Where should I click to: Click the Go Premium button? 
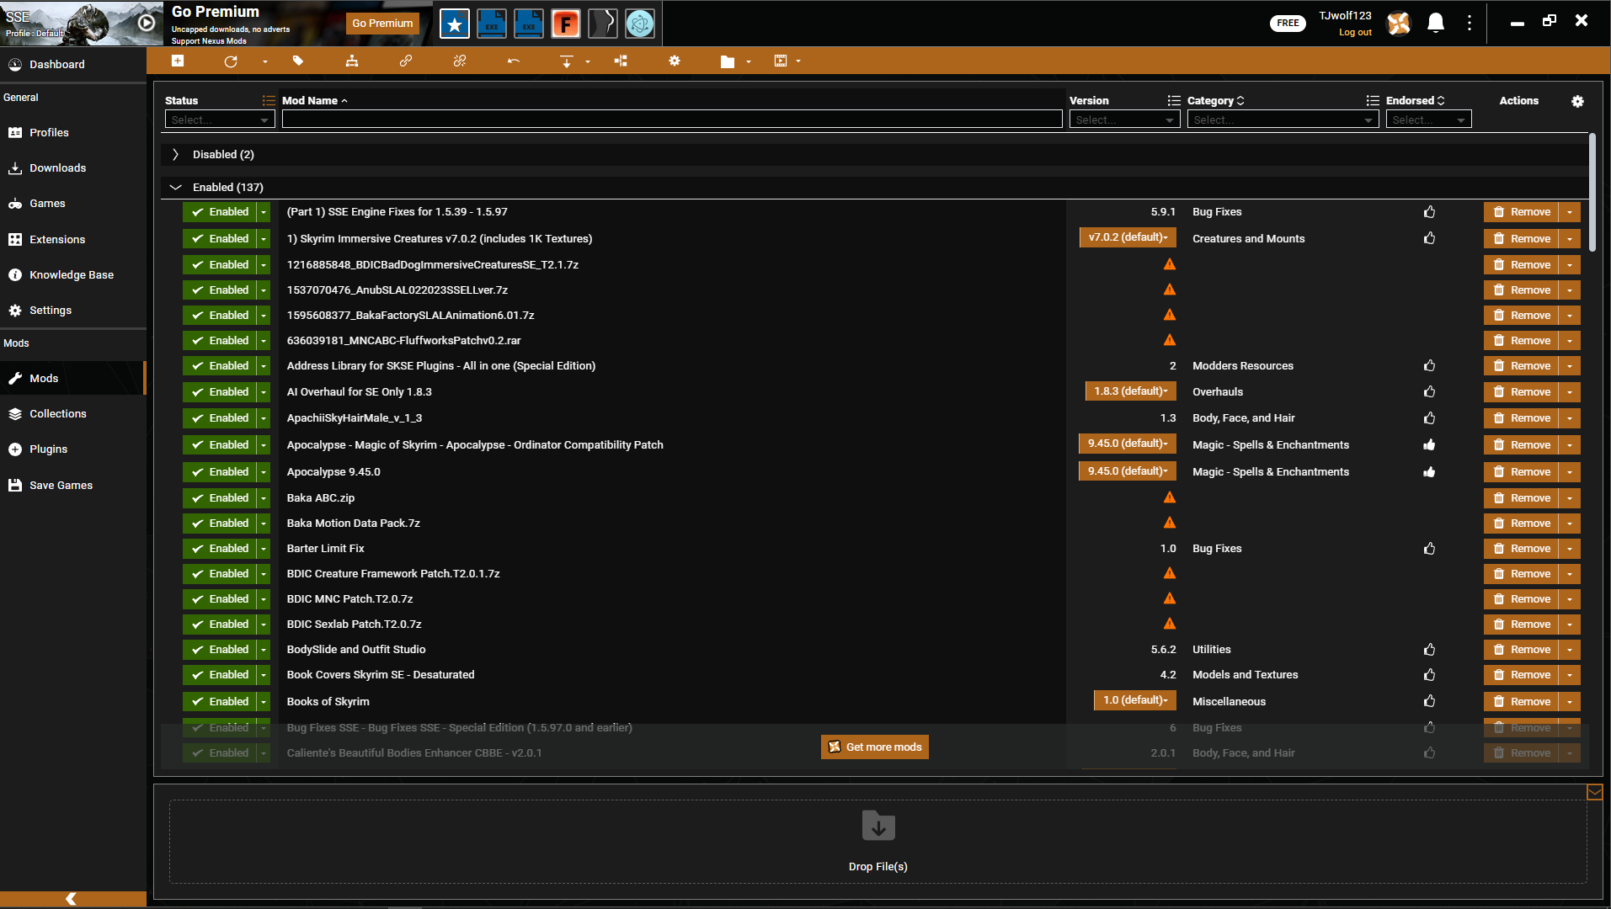coord(382,24)
